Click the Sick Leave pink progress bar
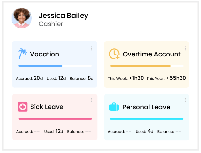The height and width of the screenshot is (153, 201). point(55,119)
